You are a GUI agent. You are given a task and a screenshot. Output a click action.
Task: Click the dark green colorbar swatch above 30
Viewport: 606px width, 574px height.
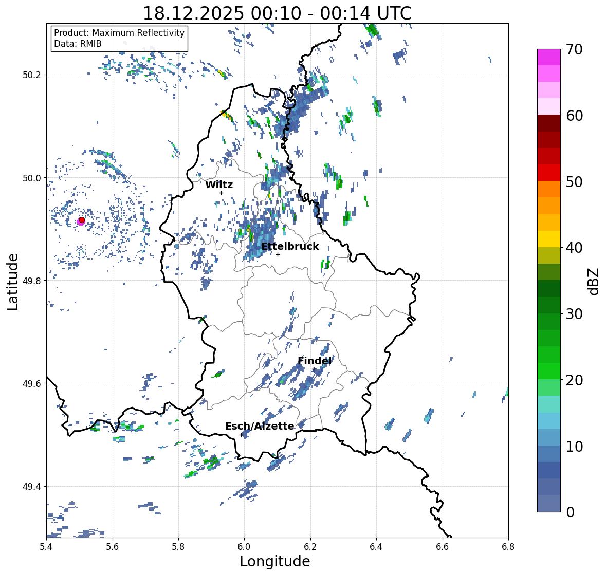(549, 305)
